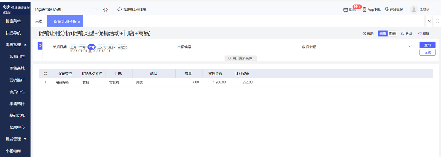The image size is (441, 157).
Task: Click the export 导出 icon
Action: tap(402, 34)
